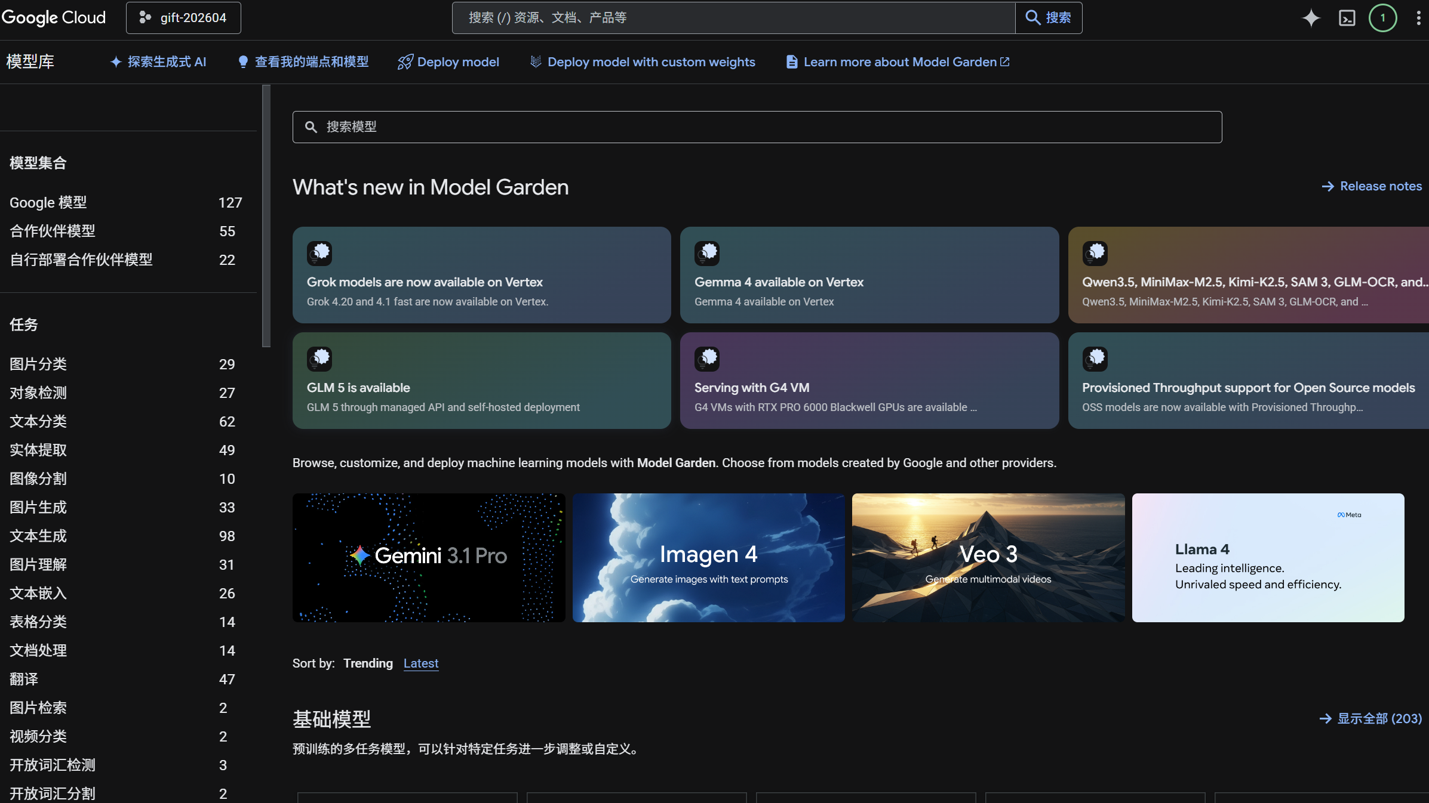Click the Deploy model button
Image resolution: width=1429 pixels, height=803 pixels.
pyautogui.click(x=448, y=62)
